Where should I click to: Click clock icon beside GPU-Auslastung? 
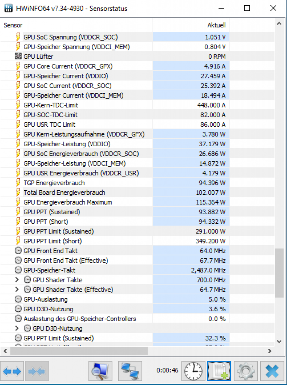point(18,299)
